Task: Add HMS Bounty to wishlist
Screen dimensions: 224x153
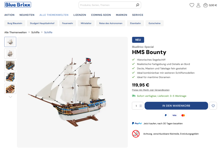Action: click(213, 106)
